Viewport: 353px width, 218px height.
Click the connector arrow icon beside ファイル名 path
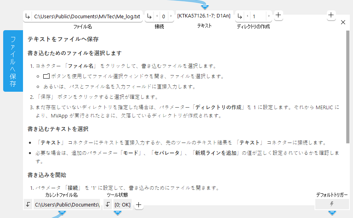[x=27, y=16]
